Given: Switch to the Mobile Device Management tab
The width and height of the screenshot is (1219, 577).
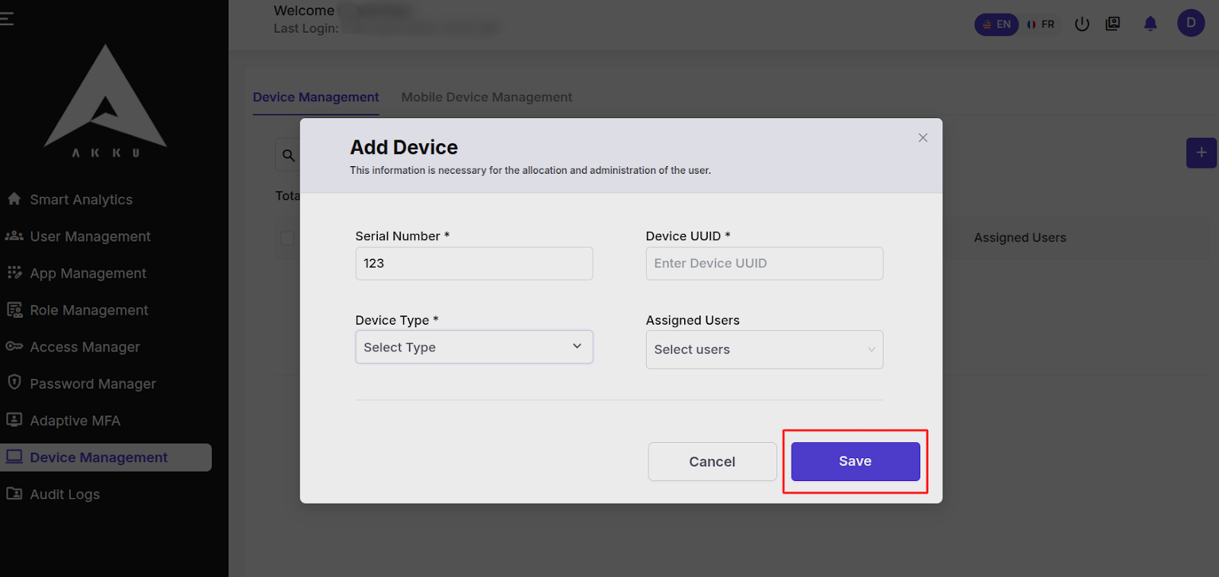Looking at the screenshot, I should 486,98.
